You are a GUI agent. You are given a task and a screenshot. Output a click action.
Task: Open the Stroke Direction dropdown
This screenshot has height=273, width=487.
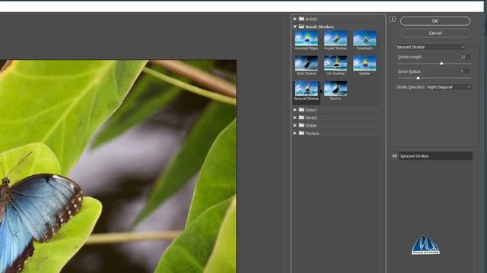(449, 87)
